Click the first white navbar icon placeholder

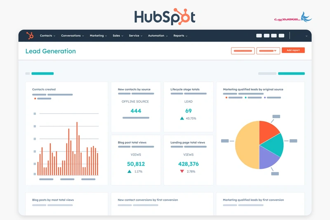(x=259, y=35)
